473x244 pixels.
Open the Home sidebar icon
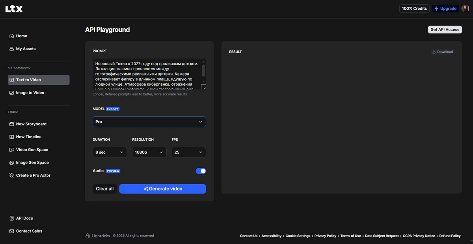[11, 36]
